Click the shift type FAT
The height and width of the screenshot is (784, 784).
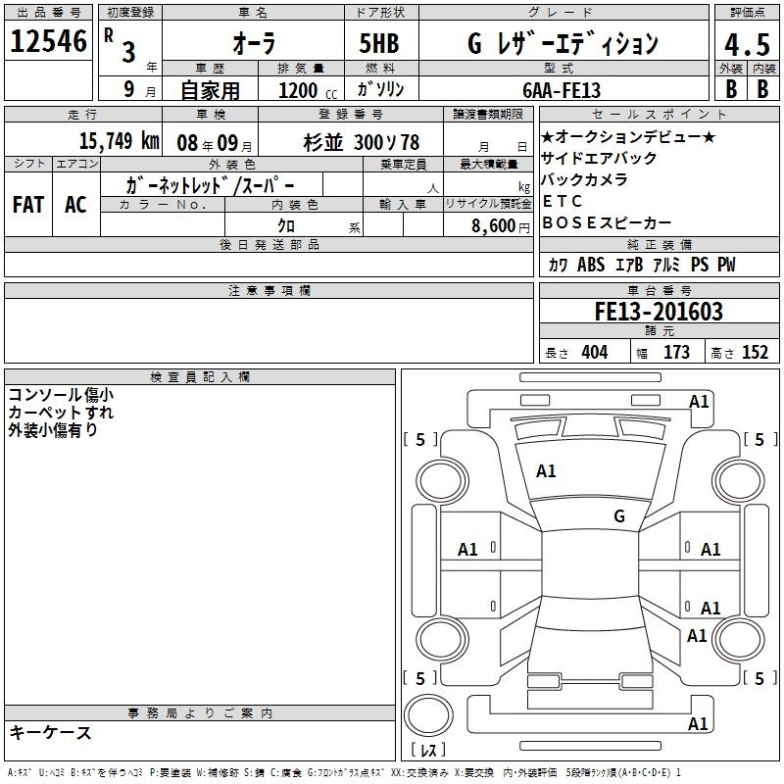point(28,205)
